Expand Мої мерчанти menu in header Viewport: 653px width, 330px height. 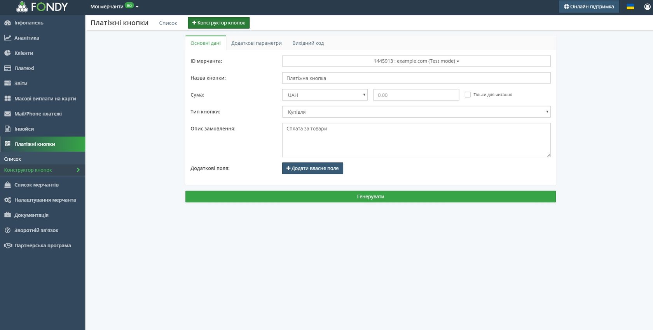point(114,7)
